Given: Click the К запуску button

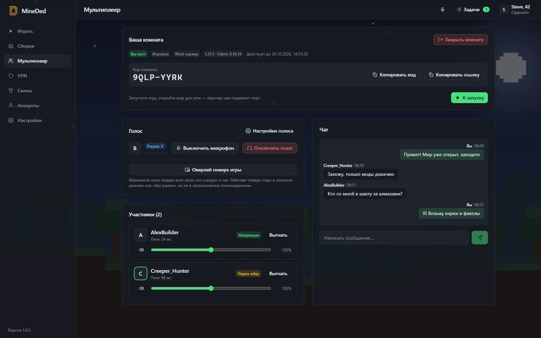Looking at the screenshot, I should 469,98.
